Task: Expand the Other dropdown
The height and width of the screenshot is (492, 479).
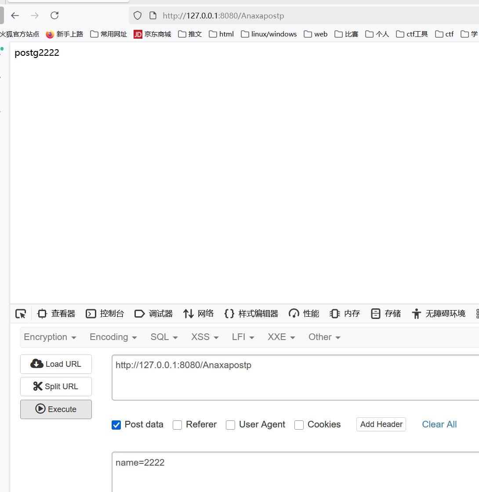Action: click(x=324, y=337)
